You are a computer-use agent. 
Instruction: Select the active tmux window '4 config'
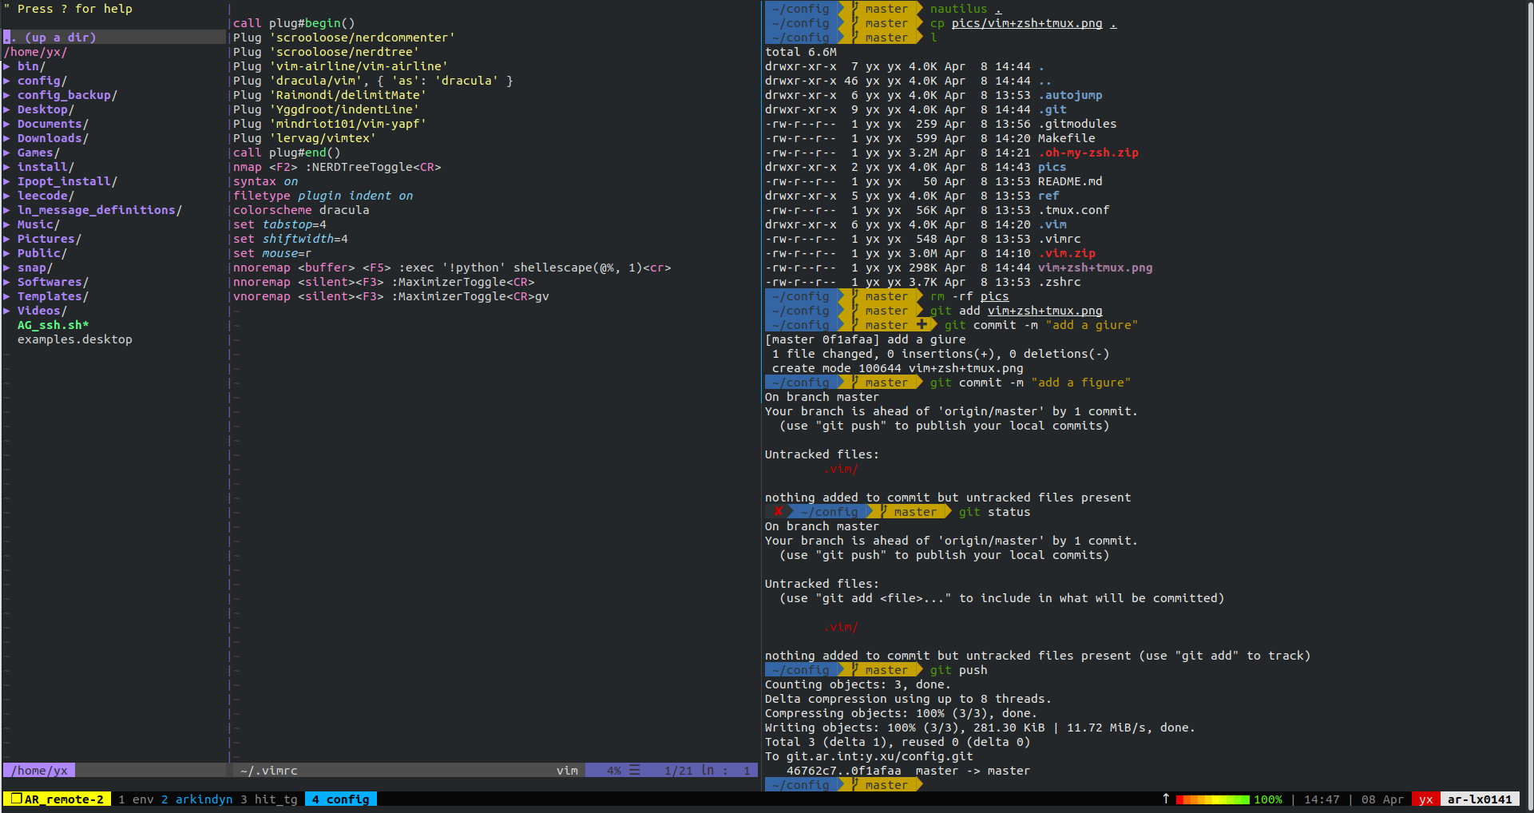341,799
